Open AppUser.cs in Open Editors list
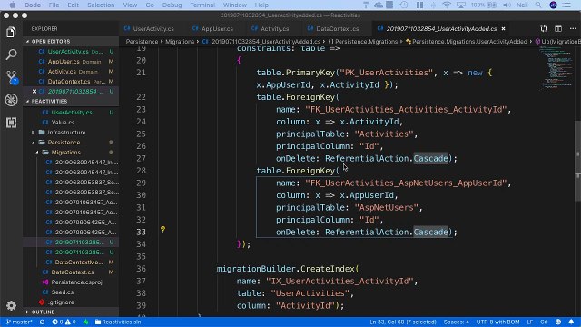Image resolution: width=581 pixels, height=327 pixels. (x=71, y=61)
